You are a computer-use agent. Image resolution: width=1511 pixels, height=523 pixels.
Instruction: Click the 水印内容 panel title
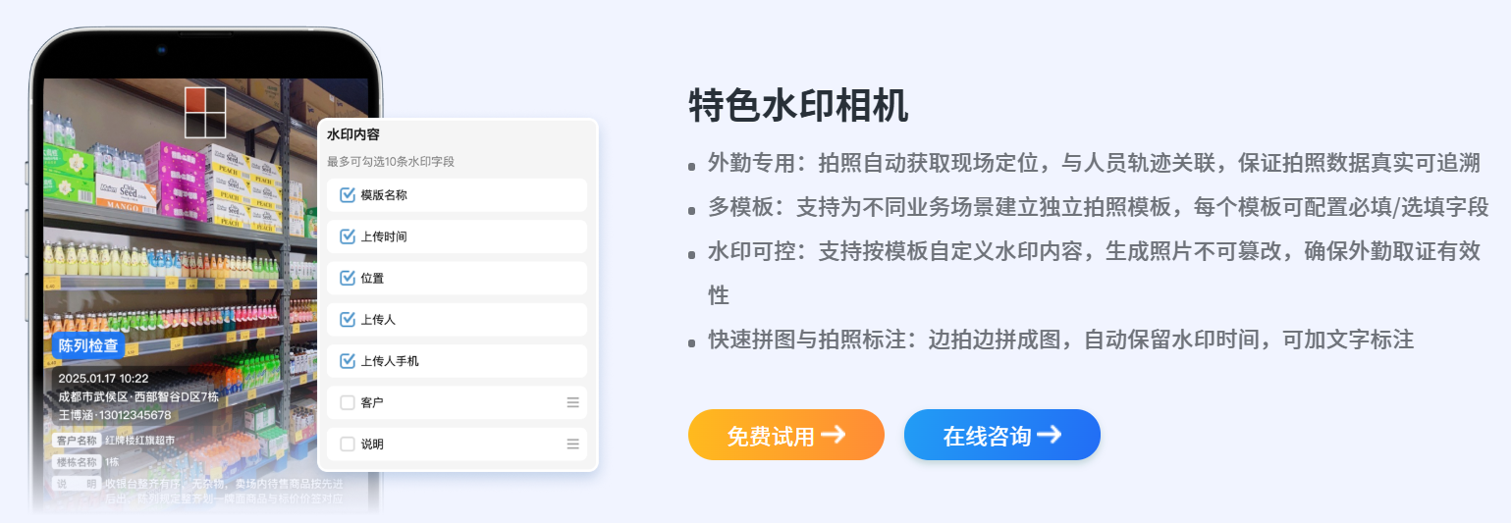click(353, 134)
